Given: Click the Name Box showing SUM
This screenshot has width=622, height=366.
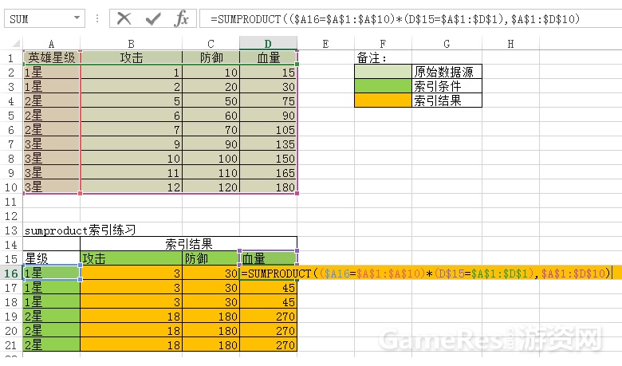Looking at the screenshot, I should coord(45,18).
